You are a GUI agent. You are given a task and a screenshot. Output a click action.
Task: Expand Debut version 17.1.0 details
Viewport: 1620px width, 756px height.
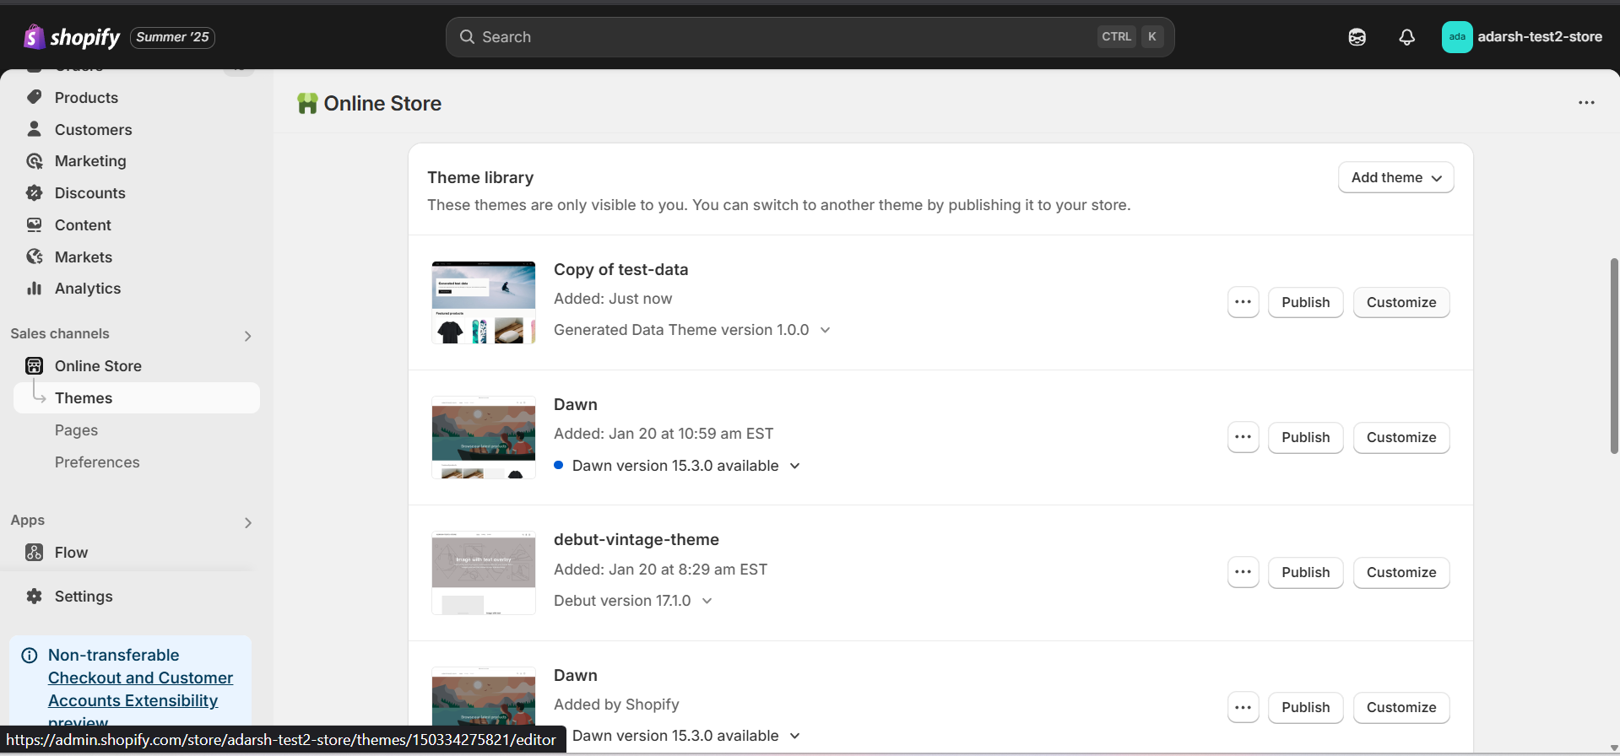click(707, 601)
